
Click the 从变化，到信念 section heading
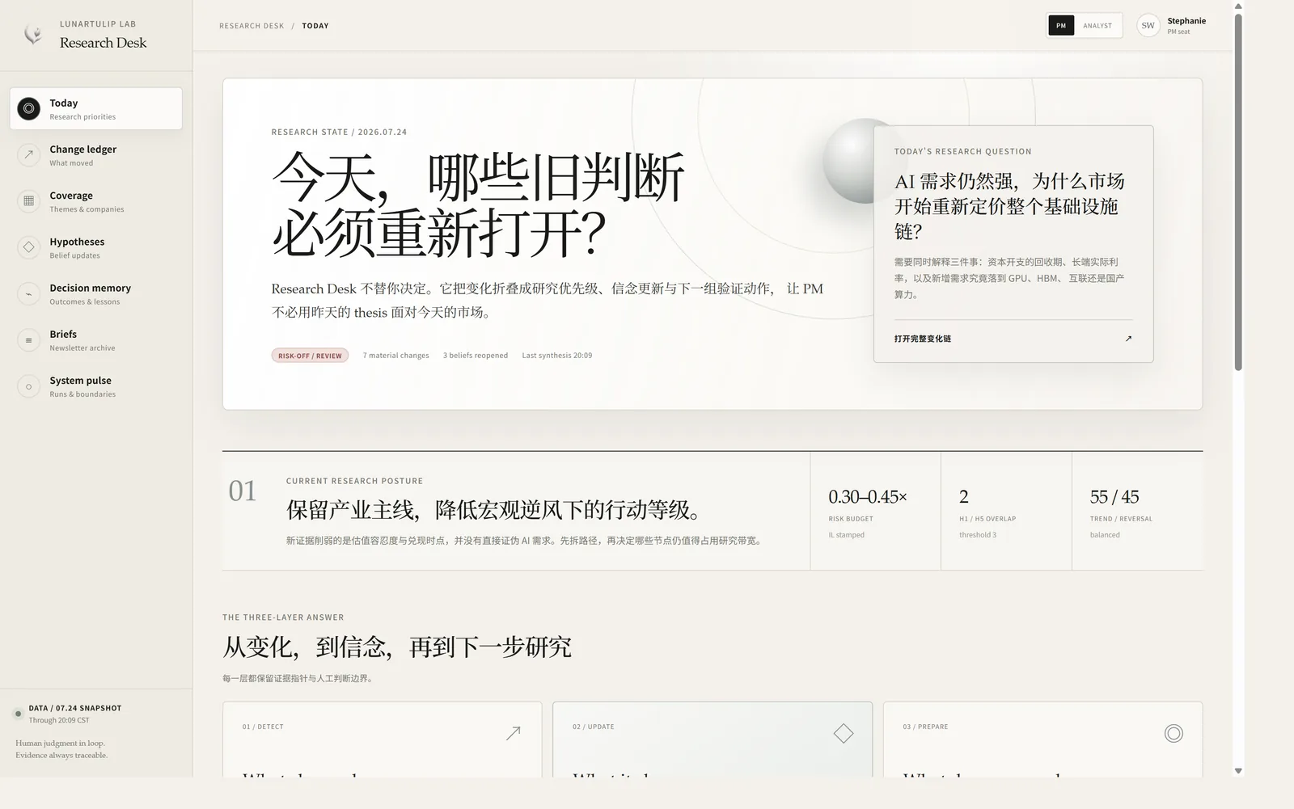pos(397,647)
